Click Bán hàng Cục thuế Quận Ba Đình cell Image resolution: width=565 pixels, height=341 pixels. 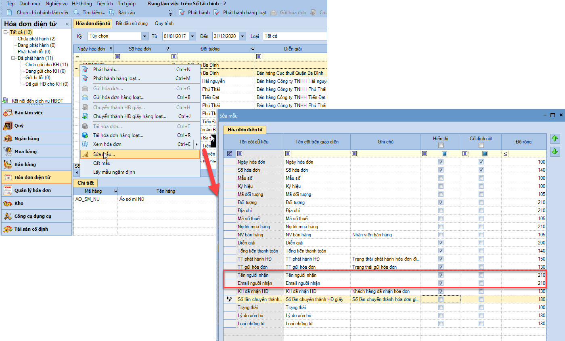(291, 73)
